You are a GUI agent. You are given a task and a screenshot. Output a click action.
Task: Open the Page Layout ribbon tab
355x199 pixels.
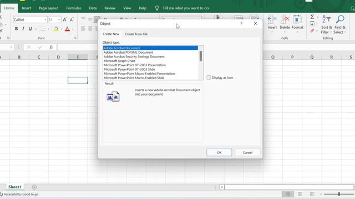coord(48,8)
